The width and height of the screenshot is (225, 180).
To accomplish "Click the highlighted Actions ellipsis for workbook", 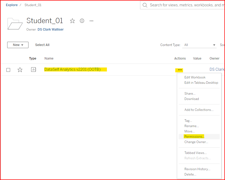I will tap(180, 70).
